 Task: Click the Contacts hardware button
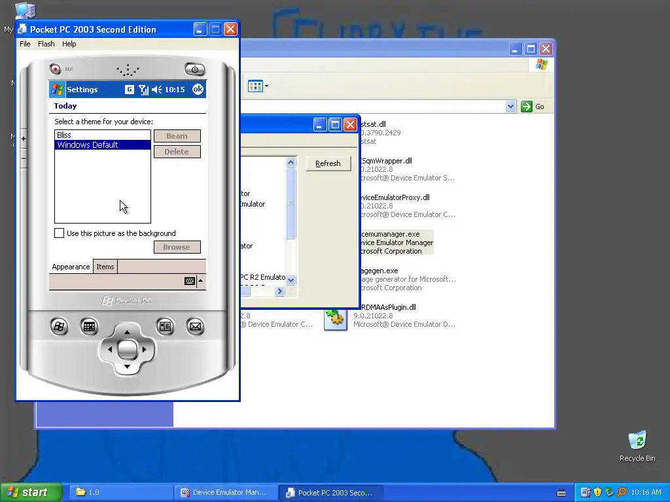pos(165,327)
